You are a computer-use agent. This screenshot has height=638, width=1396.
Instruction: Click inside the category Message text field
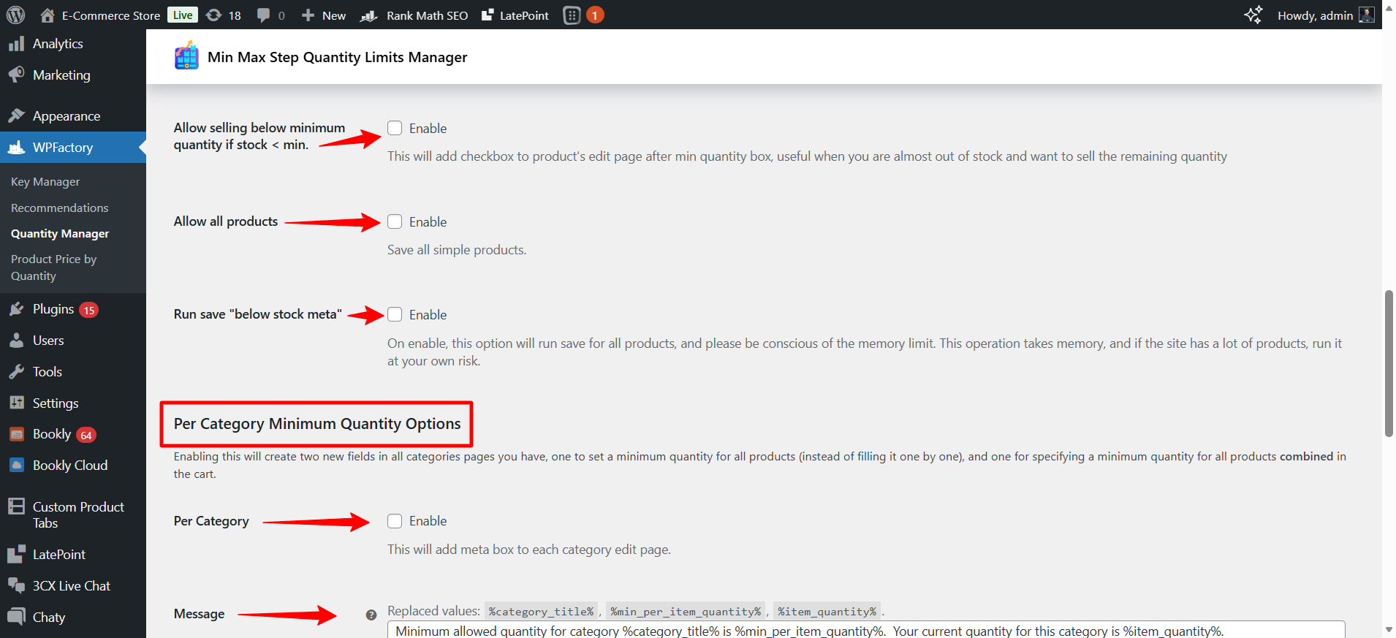point(866,630)
